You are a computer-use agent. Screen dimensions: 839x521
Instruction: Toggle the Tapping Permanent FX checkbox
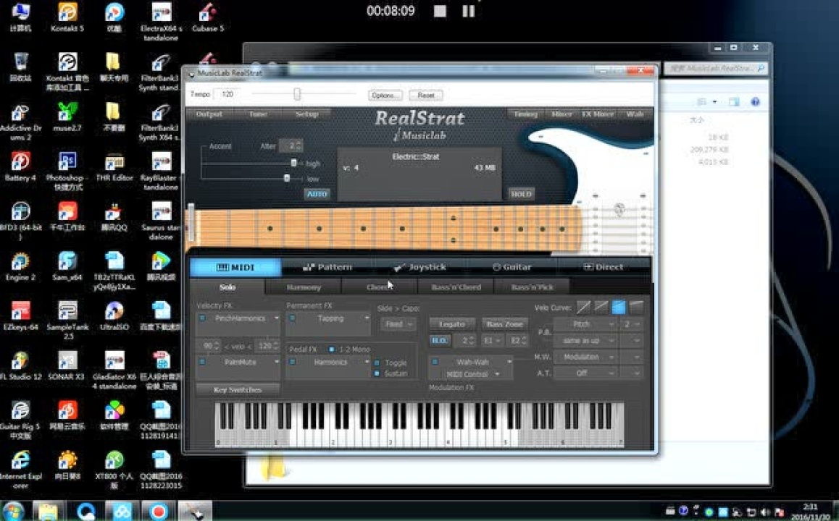click(x=292, y=318)
